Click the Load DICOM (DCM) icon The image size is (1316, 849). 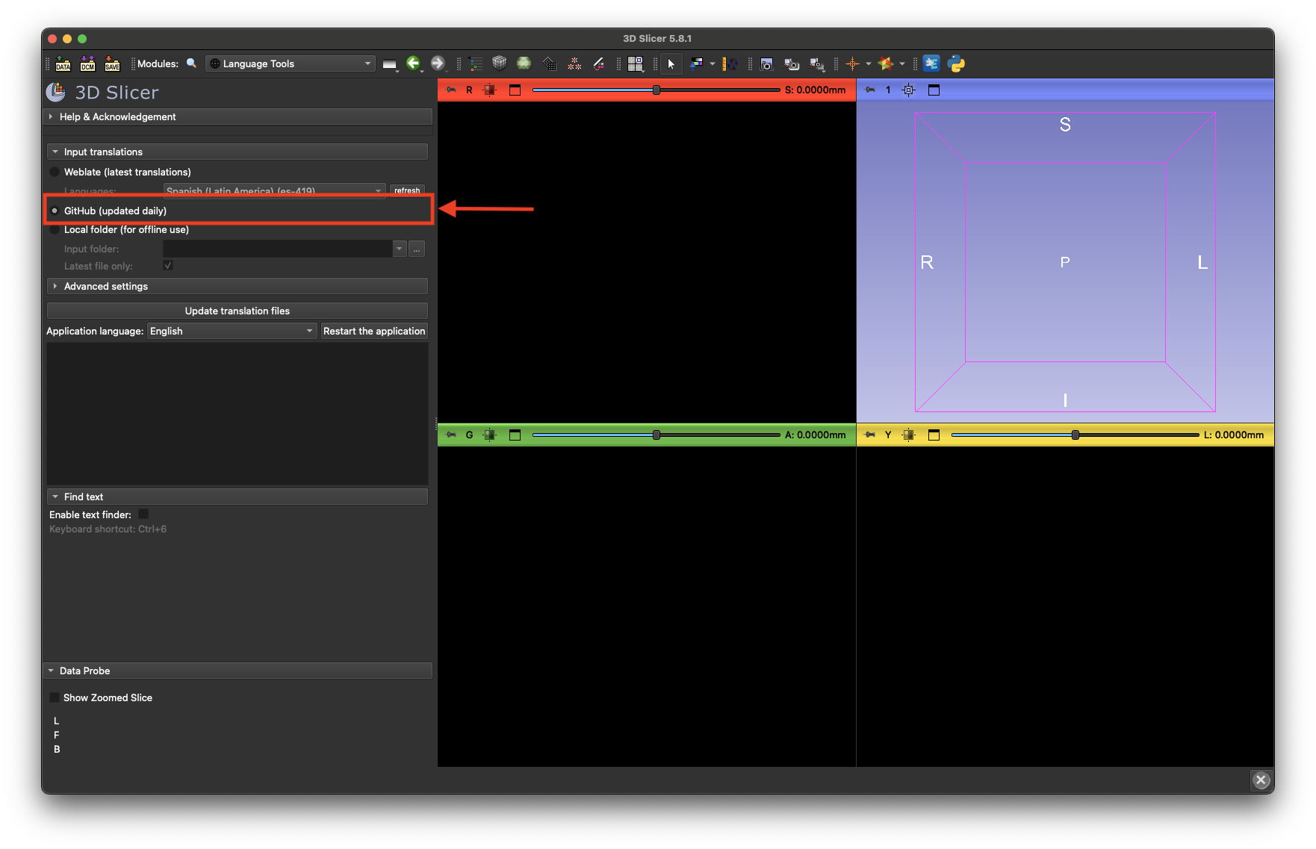(87, 63)
